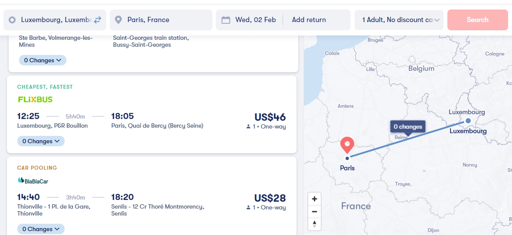The image size is (512, 235).
Task: Open the 1 Adult passenger dropdown
Action: 399,20
